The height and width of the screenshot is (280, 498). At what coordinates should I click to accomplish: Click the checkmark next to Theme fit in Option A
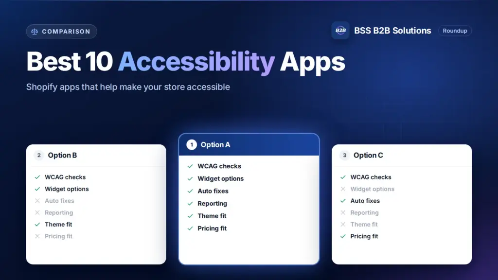click(x=190, y=216)
